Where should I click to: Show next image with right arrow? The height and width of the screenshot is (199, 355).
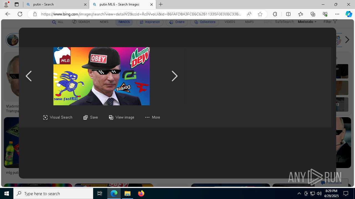click(174, 76)
